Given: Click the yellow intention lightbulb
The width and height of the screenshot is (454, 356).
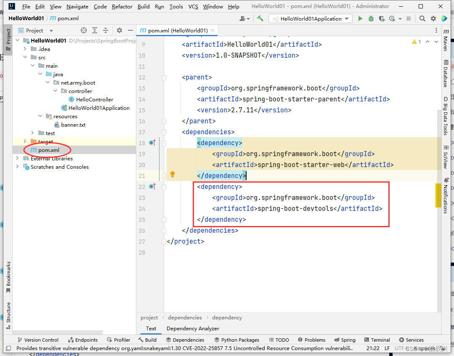Looking at the screenshot, I should click(172, 174).
